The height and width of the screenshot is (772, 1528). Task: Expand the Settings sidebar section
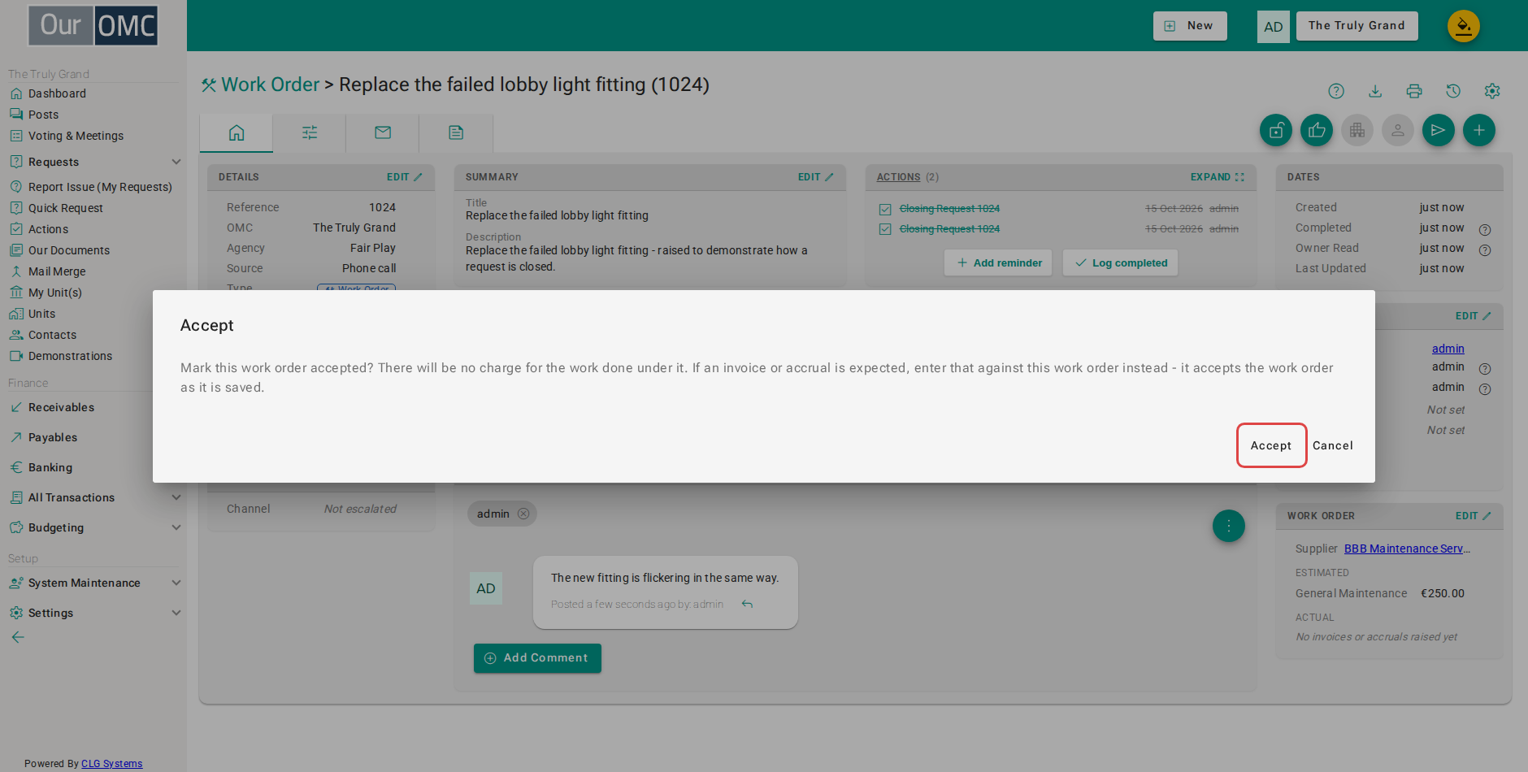[176, 613]
